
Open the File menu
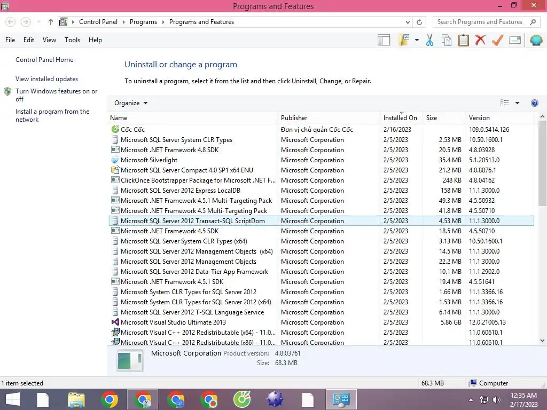point(10,40)
